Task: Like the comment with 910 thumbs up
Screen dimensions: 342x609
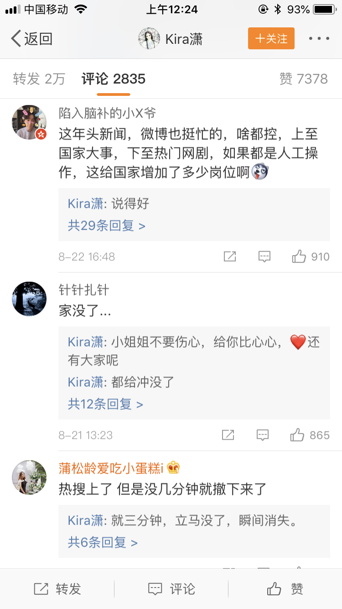Action: (x=300, y=257)
